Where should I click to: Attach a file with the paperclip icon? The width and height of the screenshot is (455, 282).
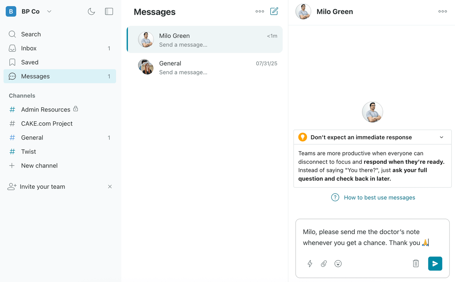pyautogui.click(x=324, y=263)
